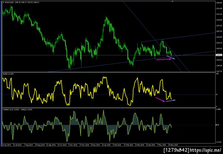
Task: Click the 24 Jun 2014 date label
Action: click(x=7, y=145)
